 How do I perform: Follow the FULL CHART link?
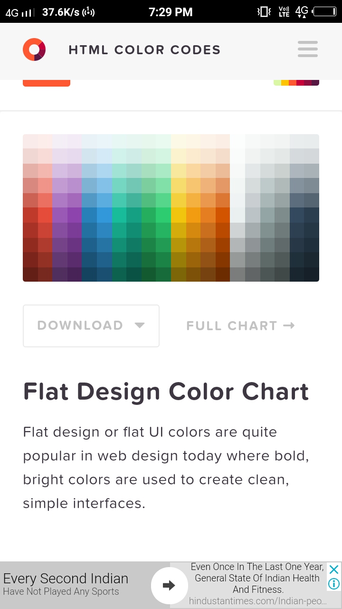pos(231,325)
